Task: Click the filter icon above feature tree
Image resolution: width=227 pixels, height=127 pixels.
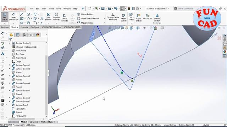Action: (x=10, y=39)
